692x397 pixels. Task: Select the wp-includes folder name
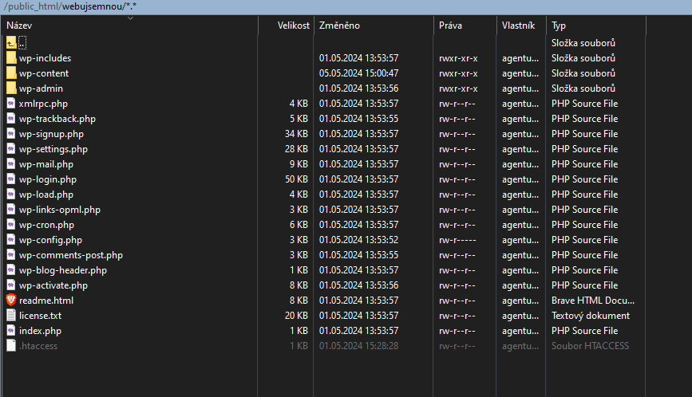click(45, 58)
